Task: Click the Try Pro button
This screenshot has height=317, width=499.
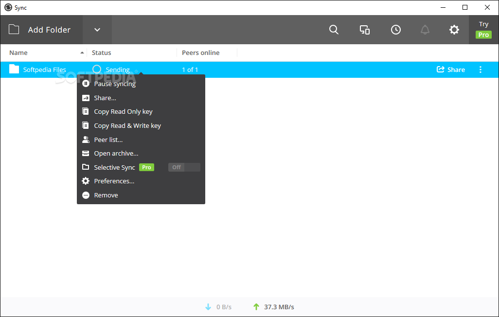Action: point(483,30)
